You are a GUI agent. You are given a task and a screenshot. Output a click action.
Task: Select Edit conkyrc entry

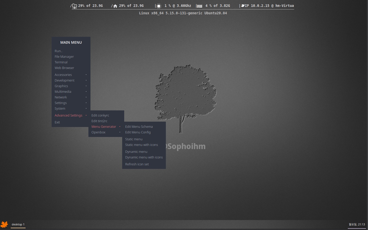pyautogui.click(x=100, y=115)
